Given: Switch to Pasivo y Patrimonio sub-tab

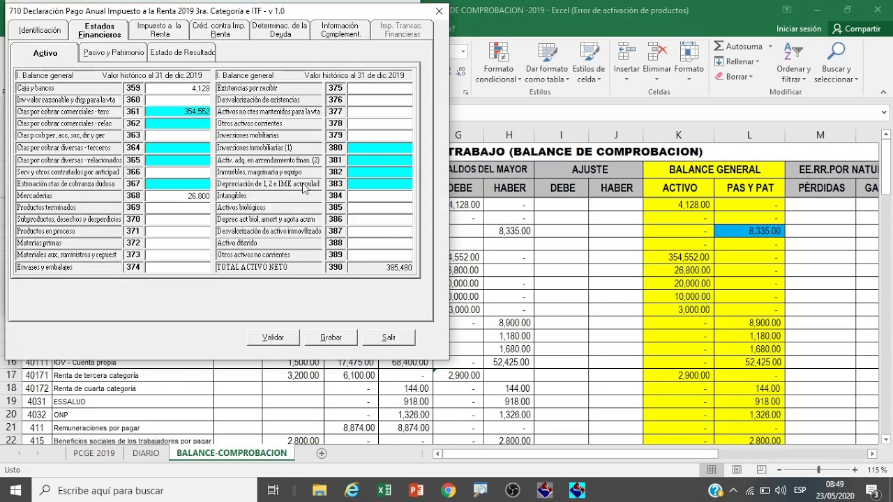Looking at the screenshot, I should tap(113, 52).
